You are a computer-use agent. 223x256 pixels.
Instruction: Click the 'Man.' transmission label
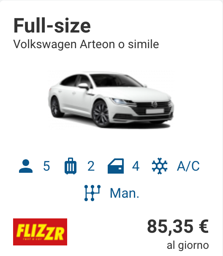[125, 193]
